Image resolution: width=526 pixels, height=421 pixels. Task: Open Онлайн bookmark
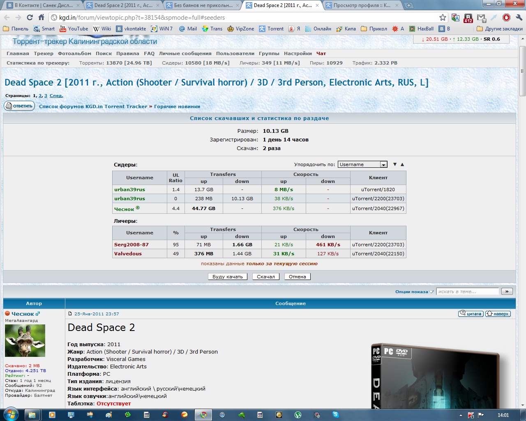(x=318, y=29)
